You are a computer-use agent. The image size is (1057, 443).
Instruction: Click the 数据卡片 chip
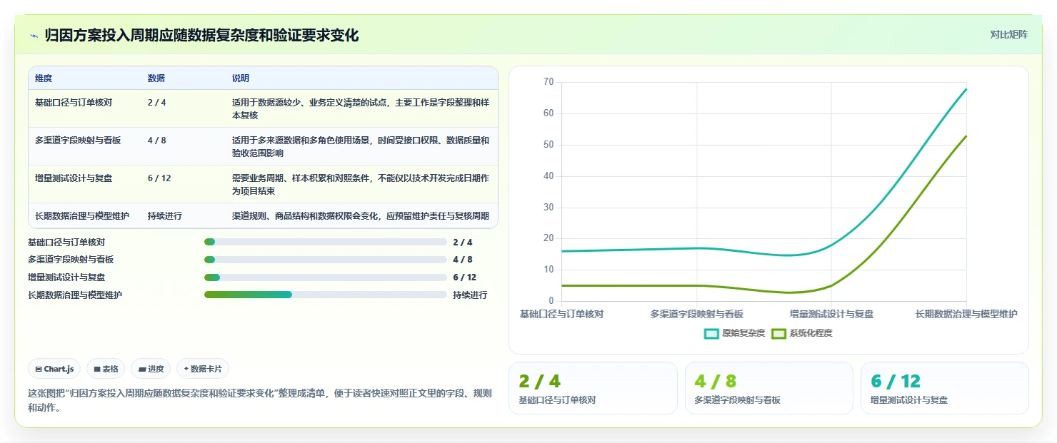tap(203, 369)
